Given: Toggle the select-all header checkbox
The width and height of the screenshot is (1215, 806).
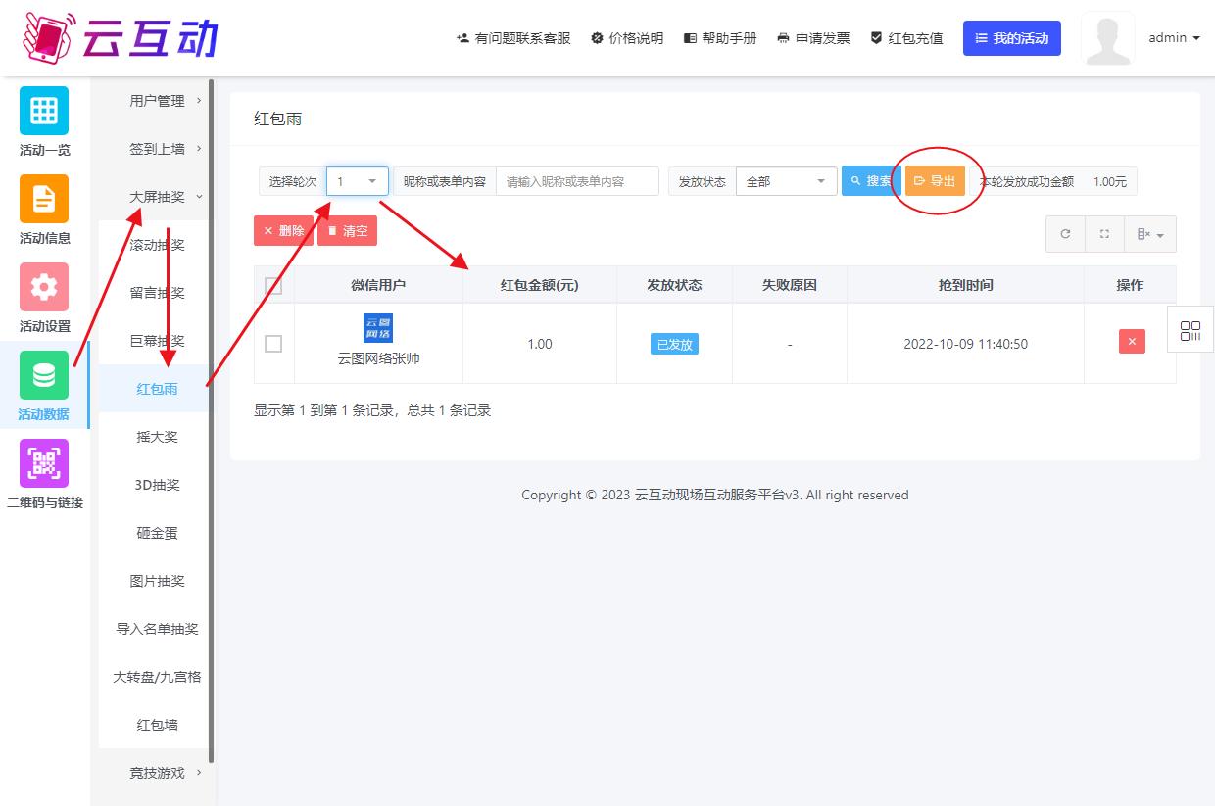Looking at the screenshot, I should 273,285.
